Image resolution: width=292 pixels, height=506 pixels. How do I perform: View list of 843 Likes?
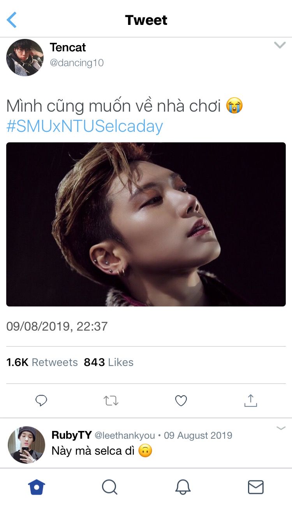(x=109, y=362)
